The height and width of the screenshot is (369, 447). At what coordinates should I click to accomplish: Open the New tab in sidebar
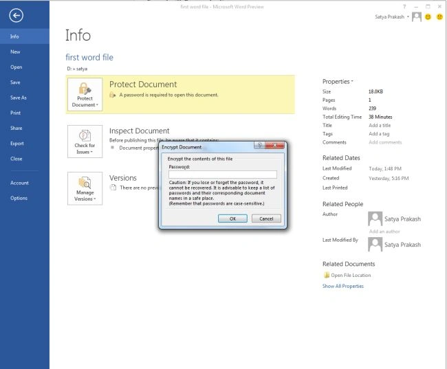[25, 52]
